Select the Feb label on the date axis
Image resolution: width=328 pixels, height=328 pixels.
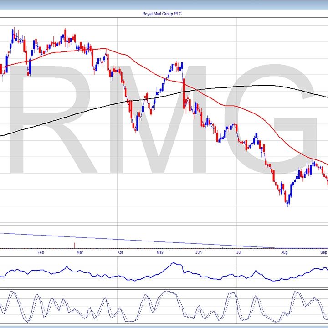coord(41,252)
